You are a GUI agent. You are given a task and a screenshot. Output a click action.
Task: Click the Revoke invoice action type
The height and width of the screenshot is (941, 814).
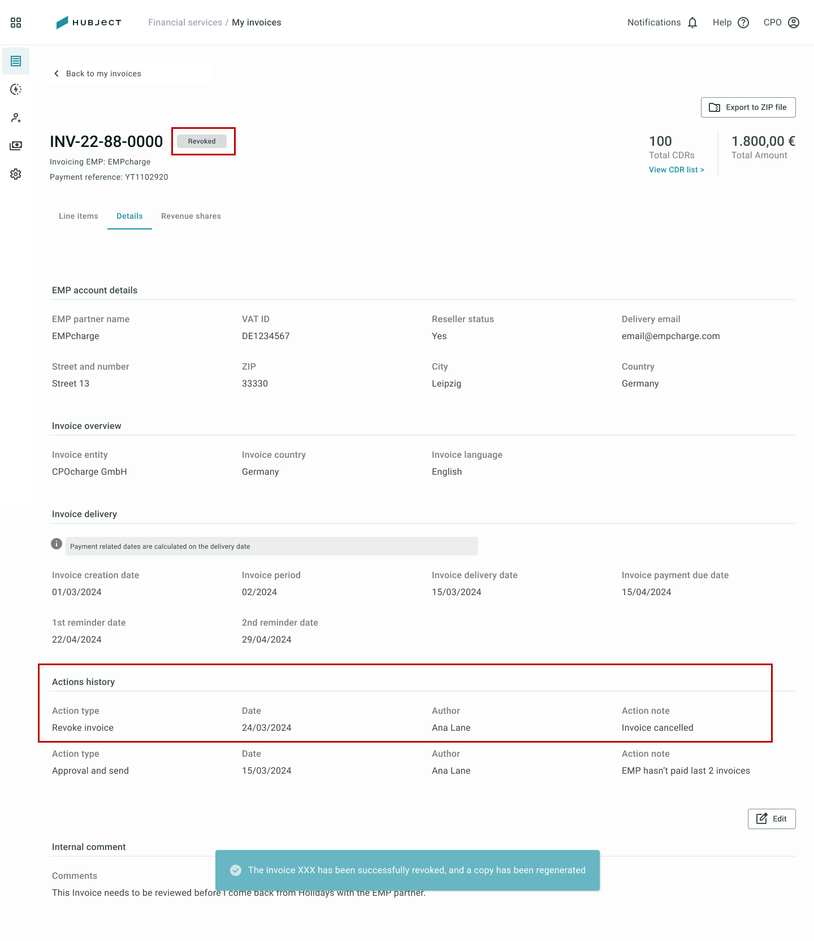tap(83, 728)
